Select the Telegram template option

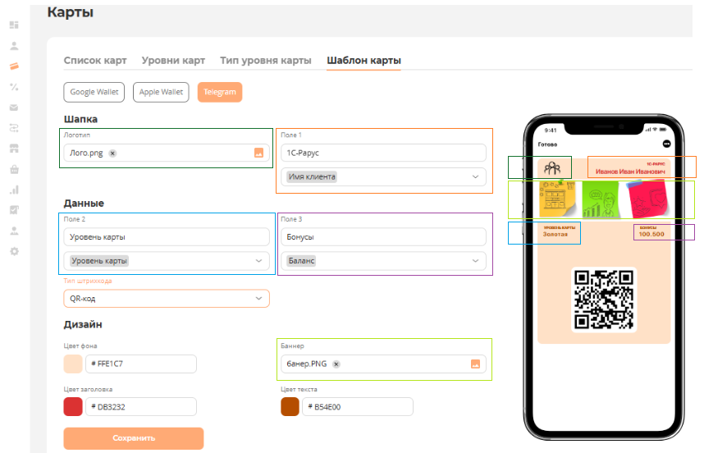(x=220, y=92)
